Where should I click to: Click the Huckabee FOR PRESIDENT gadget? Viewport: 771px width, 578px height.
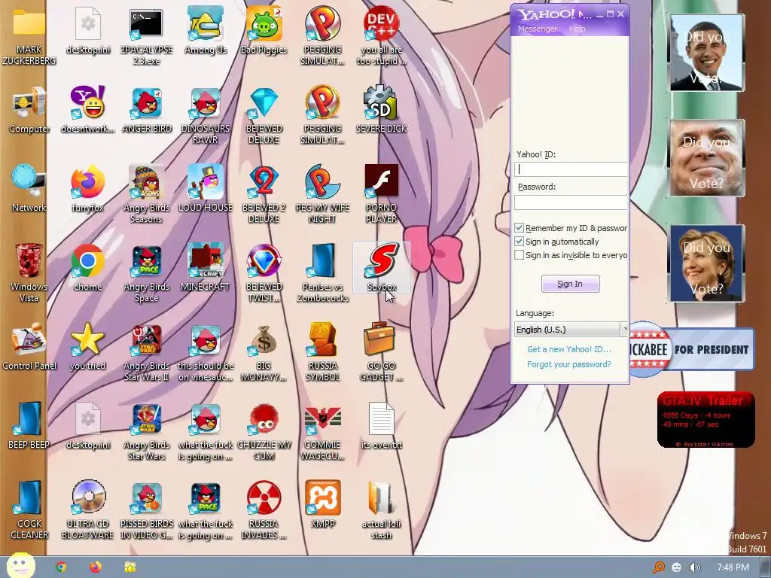(692, 349)
